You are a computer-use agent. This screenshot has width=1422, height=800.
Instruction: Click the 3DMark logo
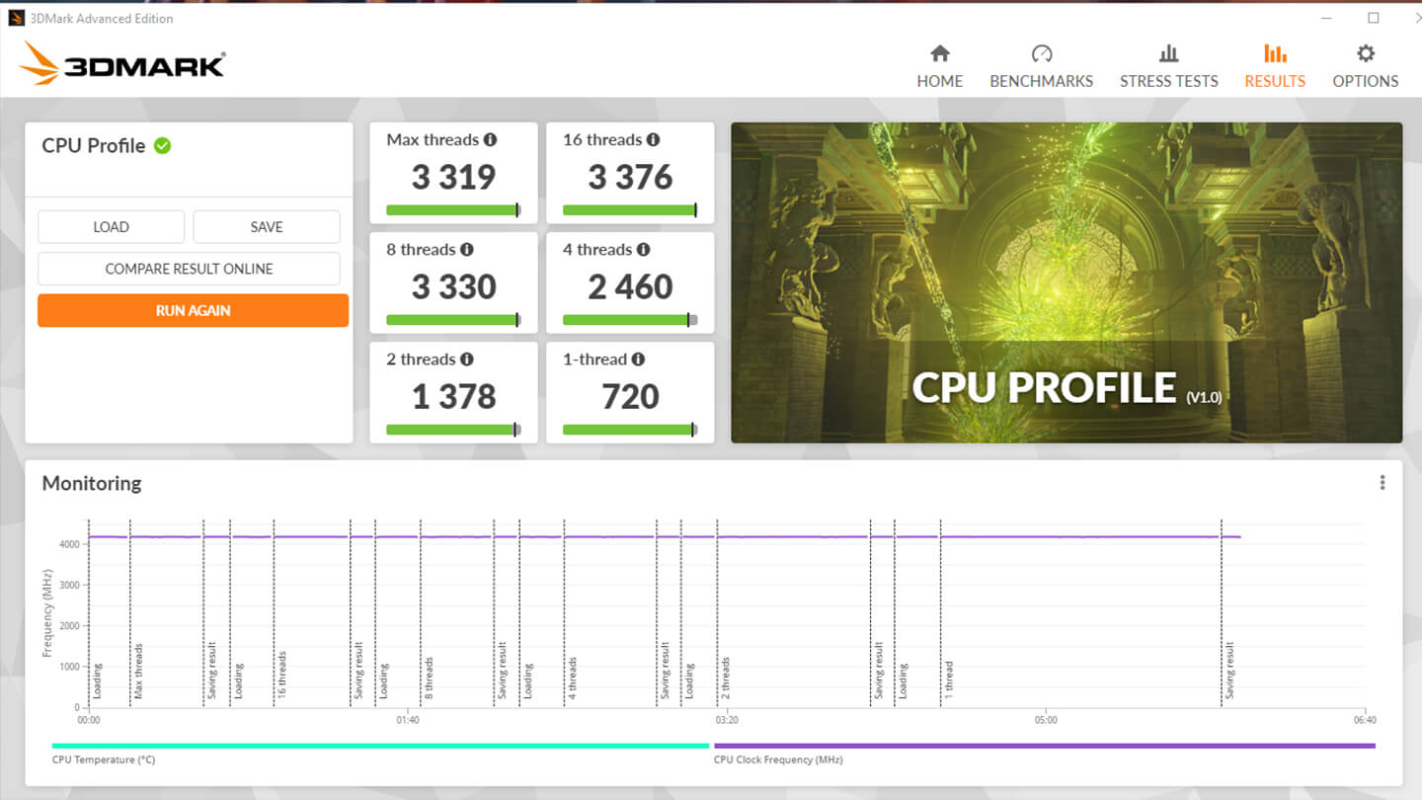click(122, 63)
